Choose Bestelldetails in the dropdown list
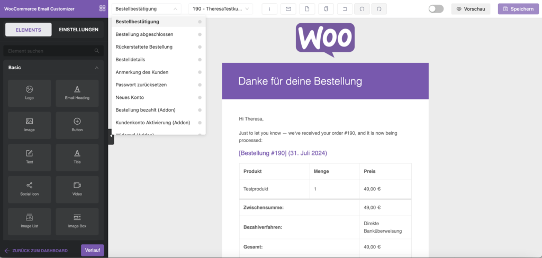The image size is (542, 258). pos(159,59)
